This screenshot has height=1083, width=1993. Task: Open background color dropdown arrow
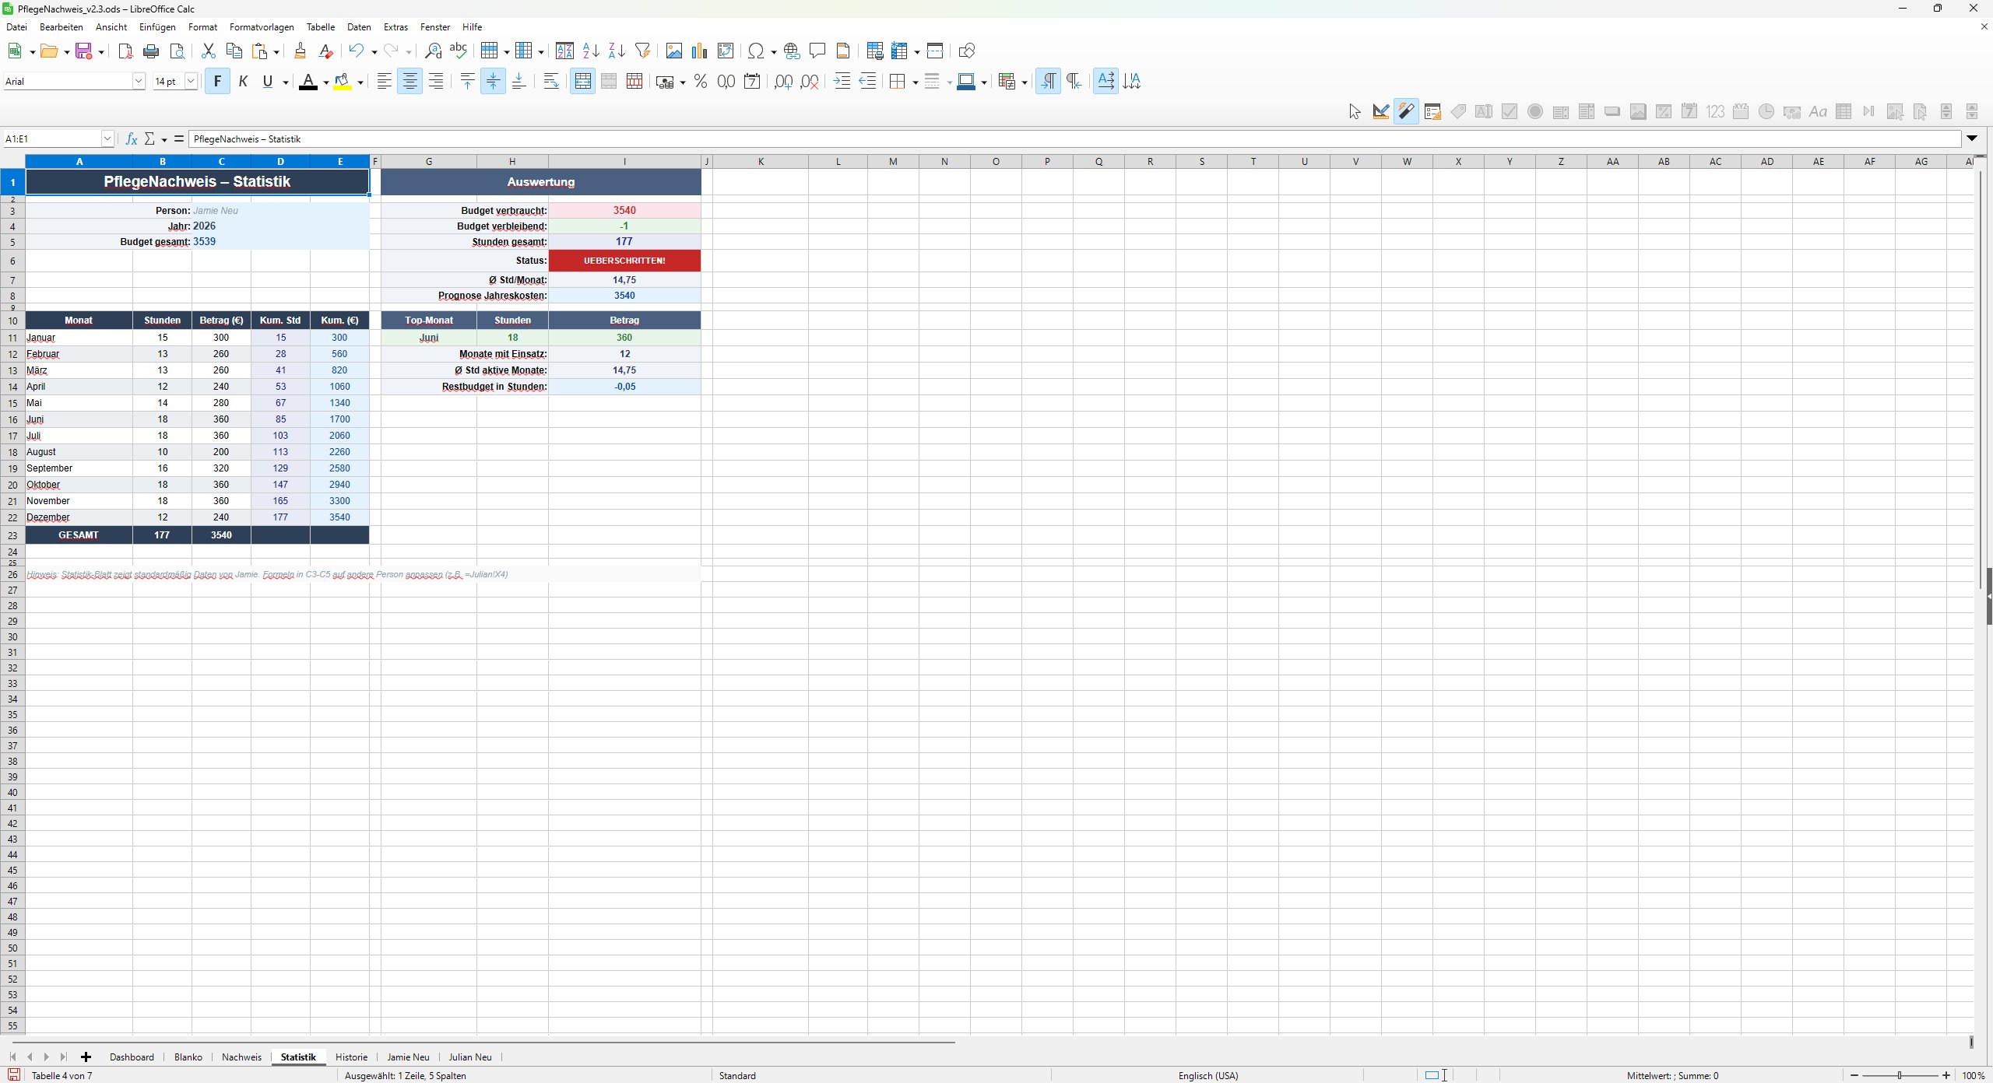360,82
